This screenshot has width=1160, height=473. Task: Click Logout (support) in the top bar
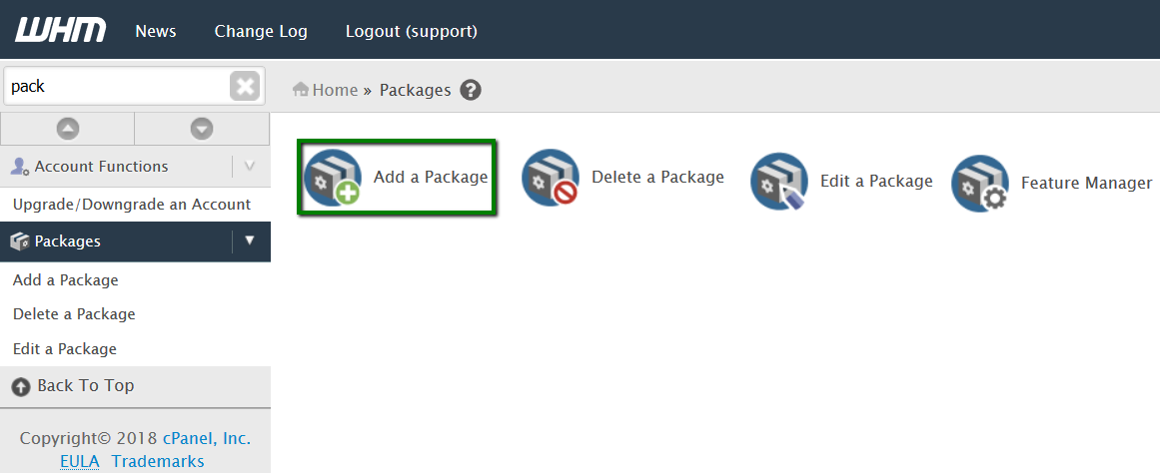pos(412,32)
